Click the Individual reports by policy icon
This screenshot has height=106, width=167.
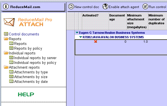pos(11,62)
